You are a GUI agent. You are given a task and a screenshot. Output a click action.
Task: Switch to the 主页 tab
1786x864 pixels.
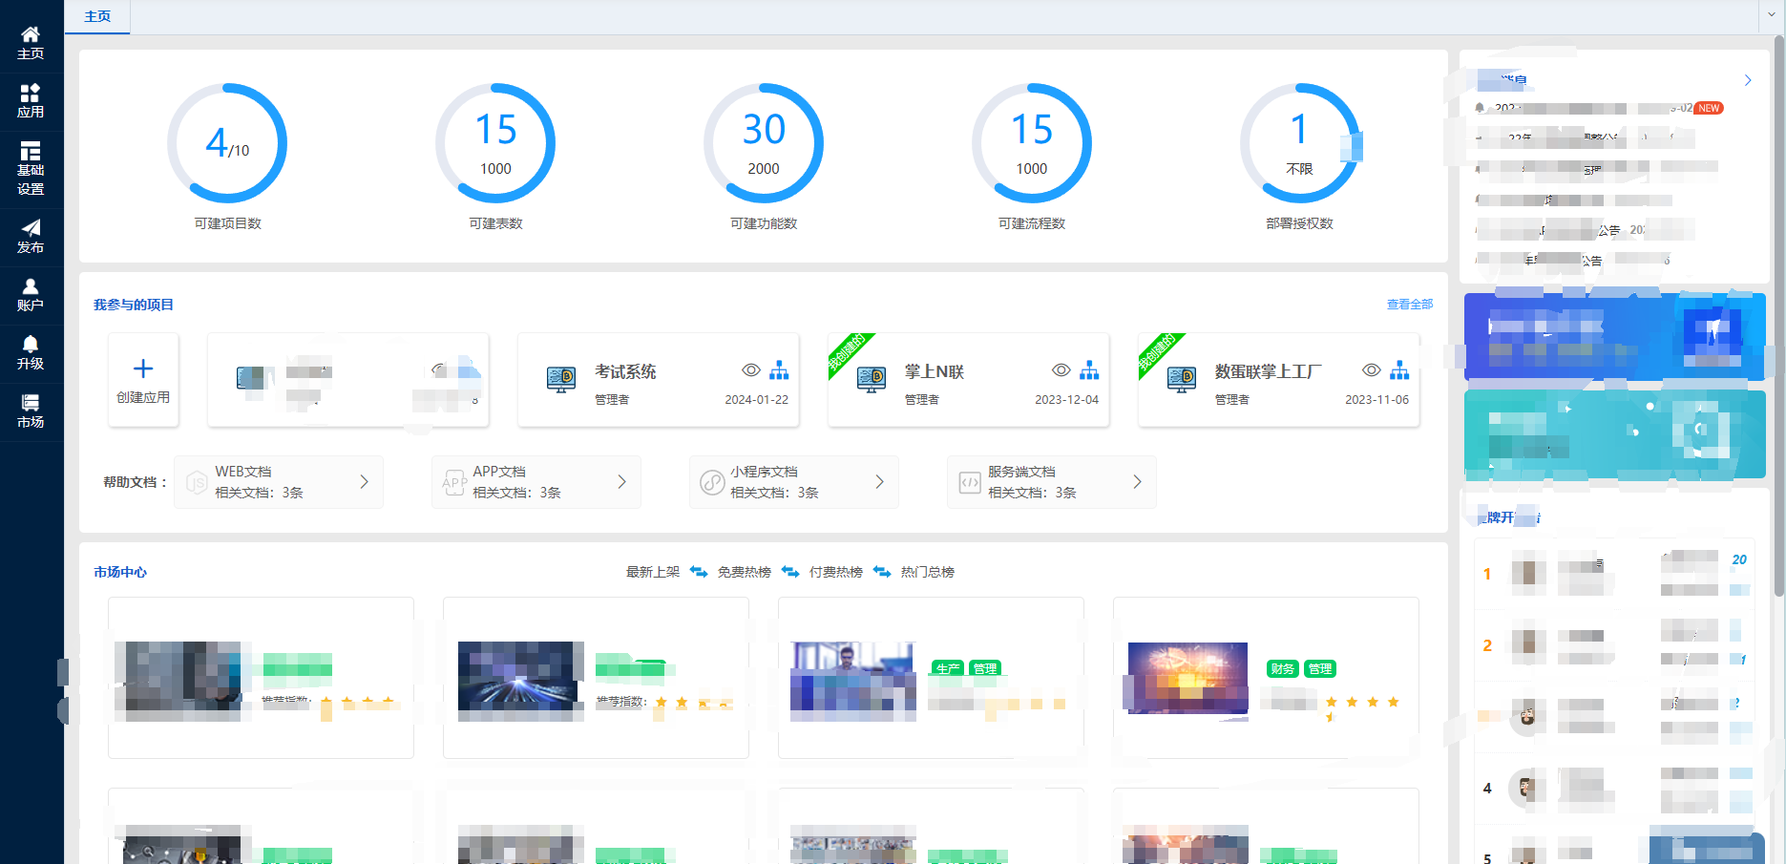tap(97, 16)
